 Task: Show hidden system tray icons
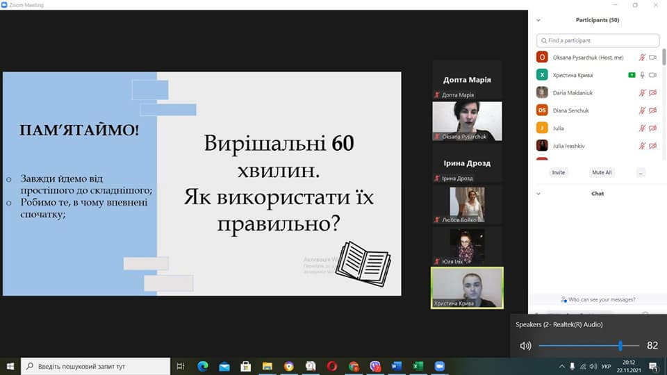561,366
